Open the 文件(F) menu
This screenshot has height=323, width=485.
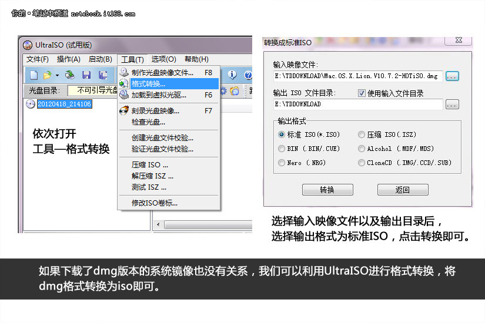[38, 59]
